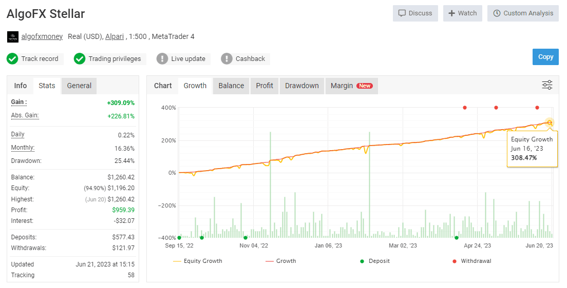Toggle Equity Growth legend series

(197, 261)
